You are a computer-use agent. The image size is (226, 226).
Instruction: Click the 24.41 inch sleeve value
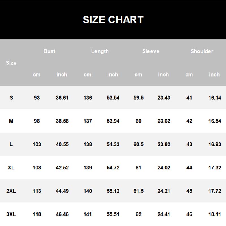point(164,214)
